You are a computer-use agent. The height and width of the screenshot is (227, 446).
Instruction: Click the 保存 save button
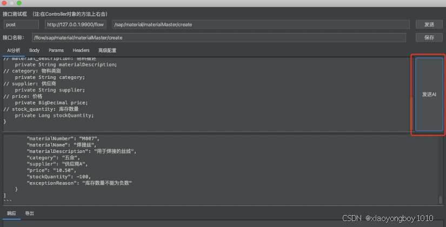point(429,37)
